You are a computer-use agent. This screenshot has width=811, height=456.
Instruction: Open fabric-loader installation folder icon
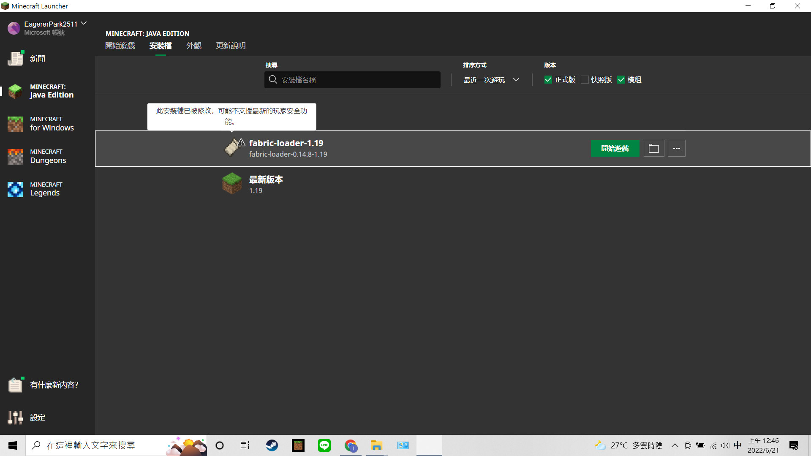(654, 148)
